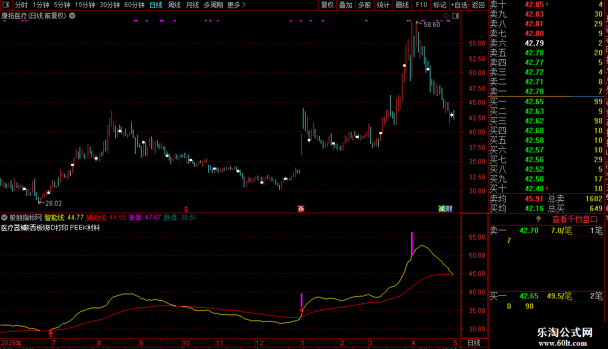Click the 卖六 42.79 ask row
Viewport: 608px width, 349px height.
click(x=546, y=43)
